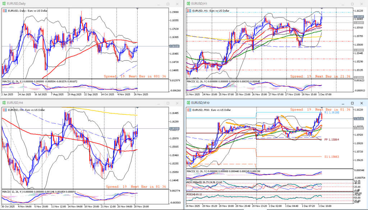Click the EURUSD,H1 window chart icon
The width and height of the screenshot is (368, 210).
tap(188, 4)
